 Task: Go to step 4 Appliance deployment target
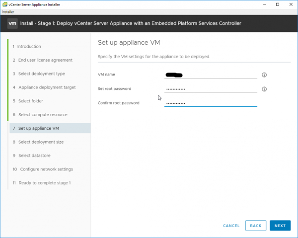point(44,87)
